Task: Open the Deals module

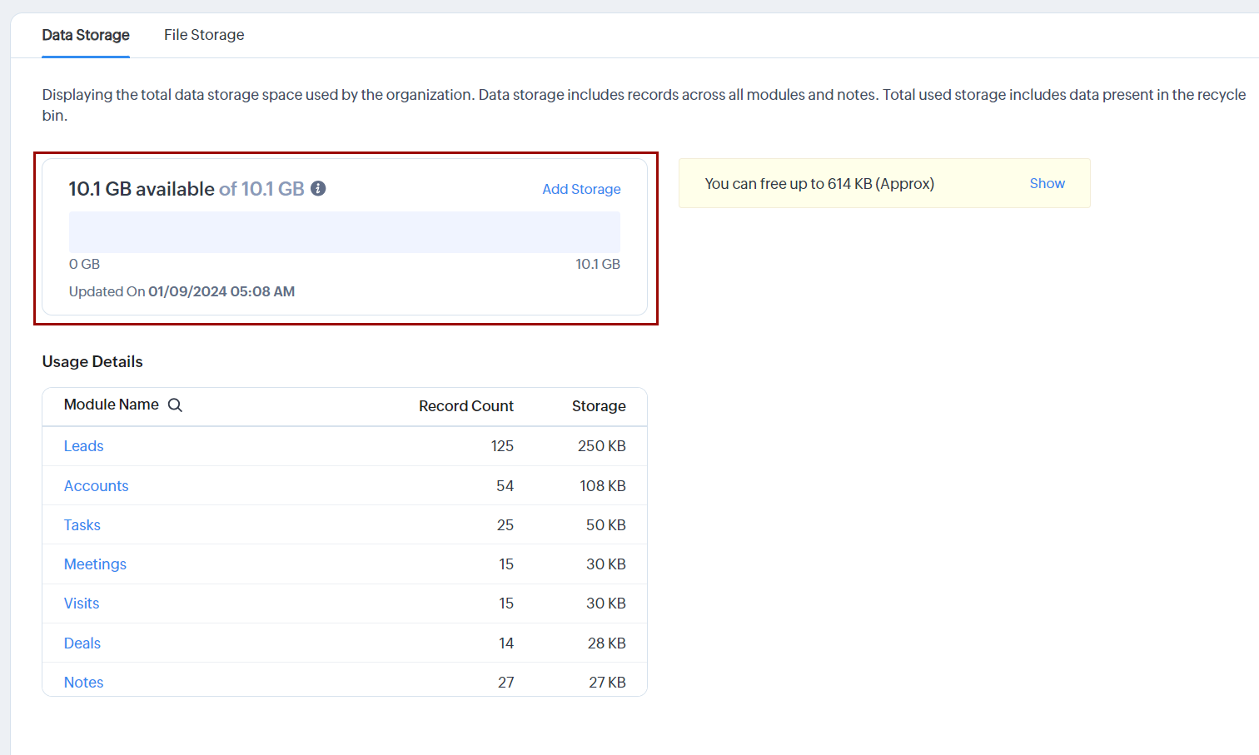Action: (x=82, y=643)
